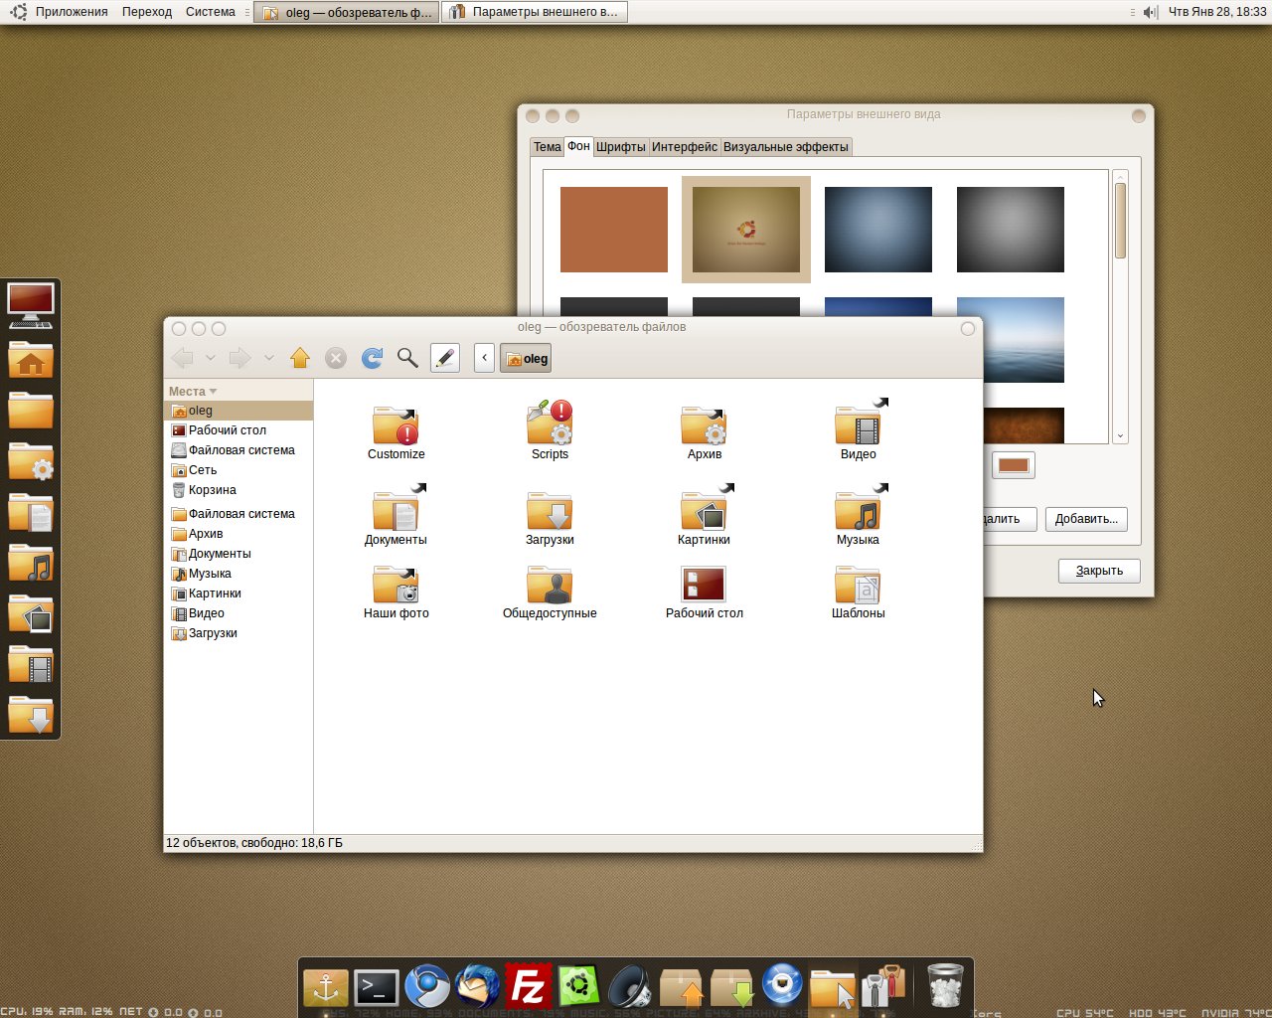
Task: Click the volume speaker icon in the panel
Action: pyautogui.click(x=1150, y=12)
